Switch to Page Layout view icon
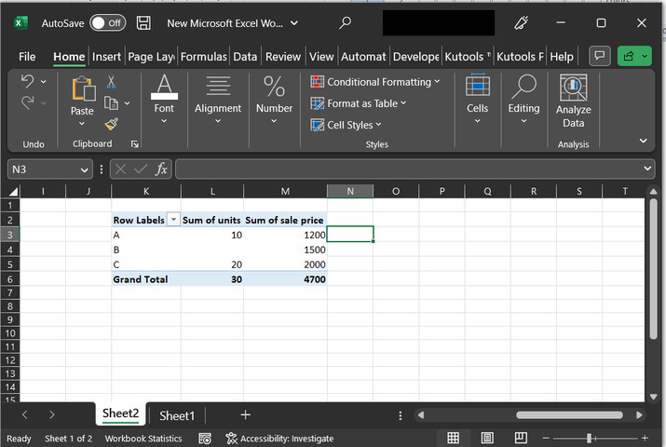The height and width of the screenshot is (447, 666). [487, 438]
